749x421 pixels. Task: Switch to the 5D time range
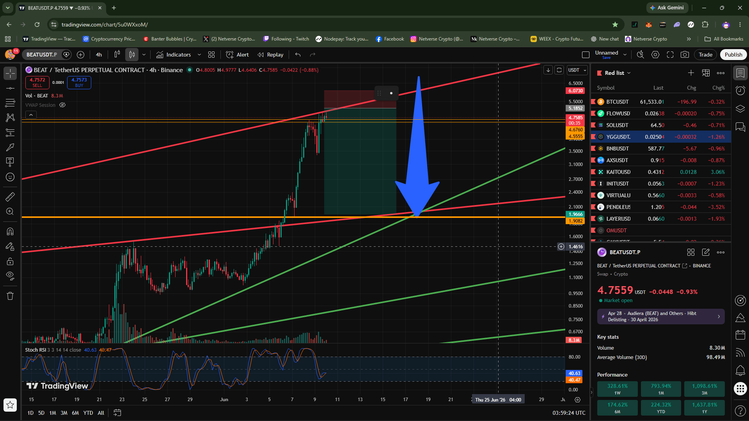(x=41, y=413)
